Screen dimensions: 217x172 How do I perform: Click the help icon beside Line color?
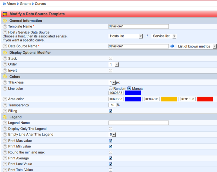click(5, 89)
